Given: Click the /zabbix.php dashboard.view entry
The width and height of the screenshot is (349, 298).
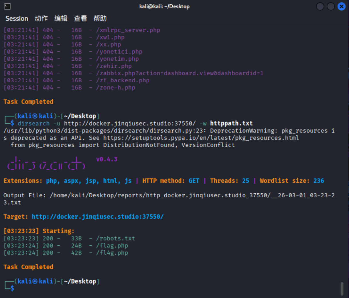Looking at the screenshot, I should [180, 73].
